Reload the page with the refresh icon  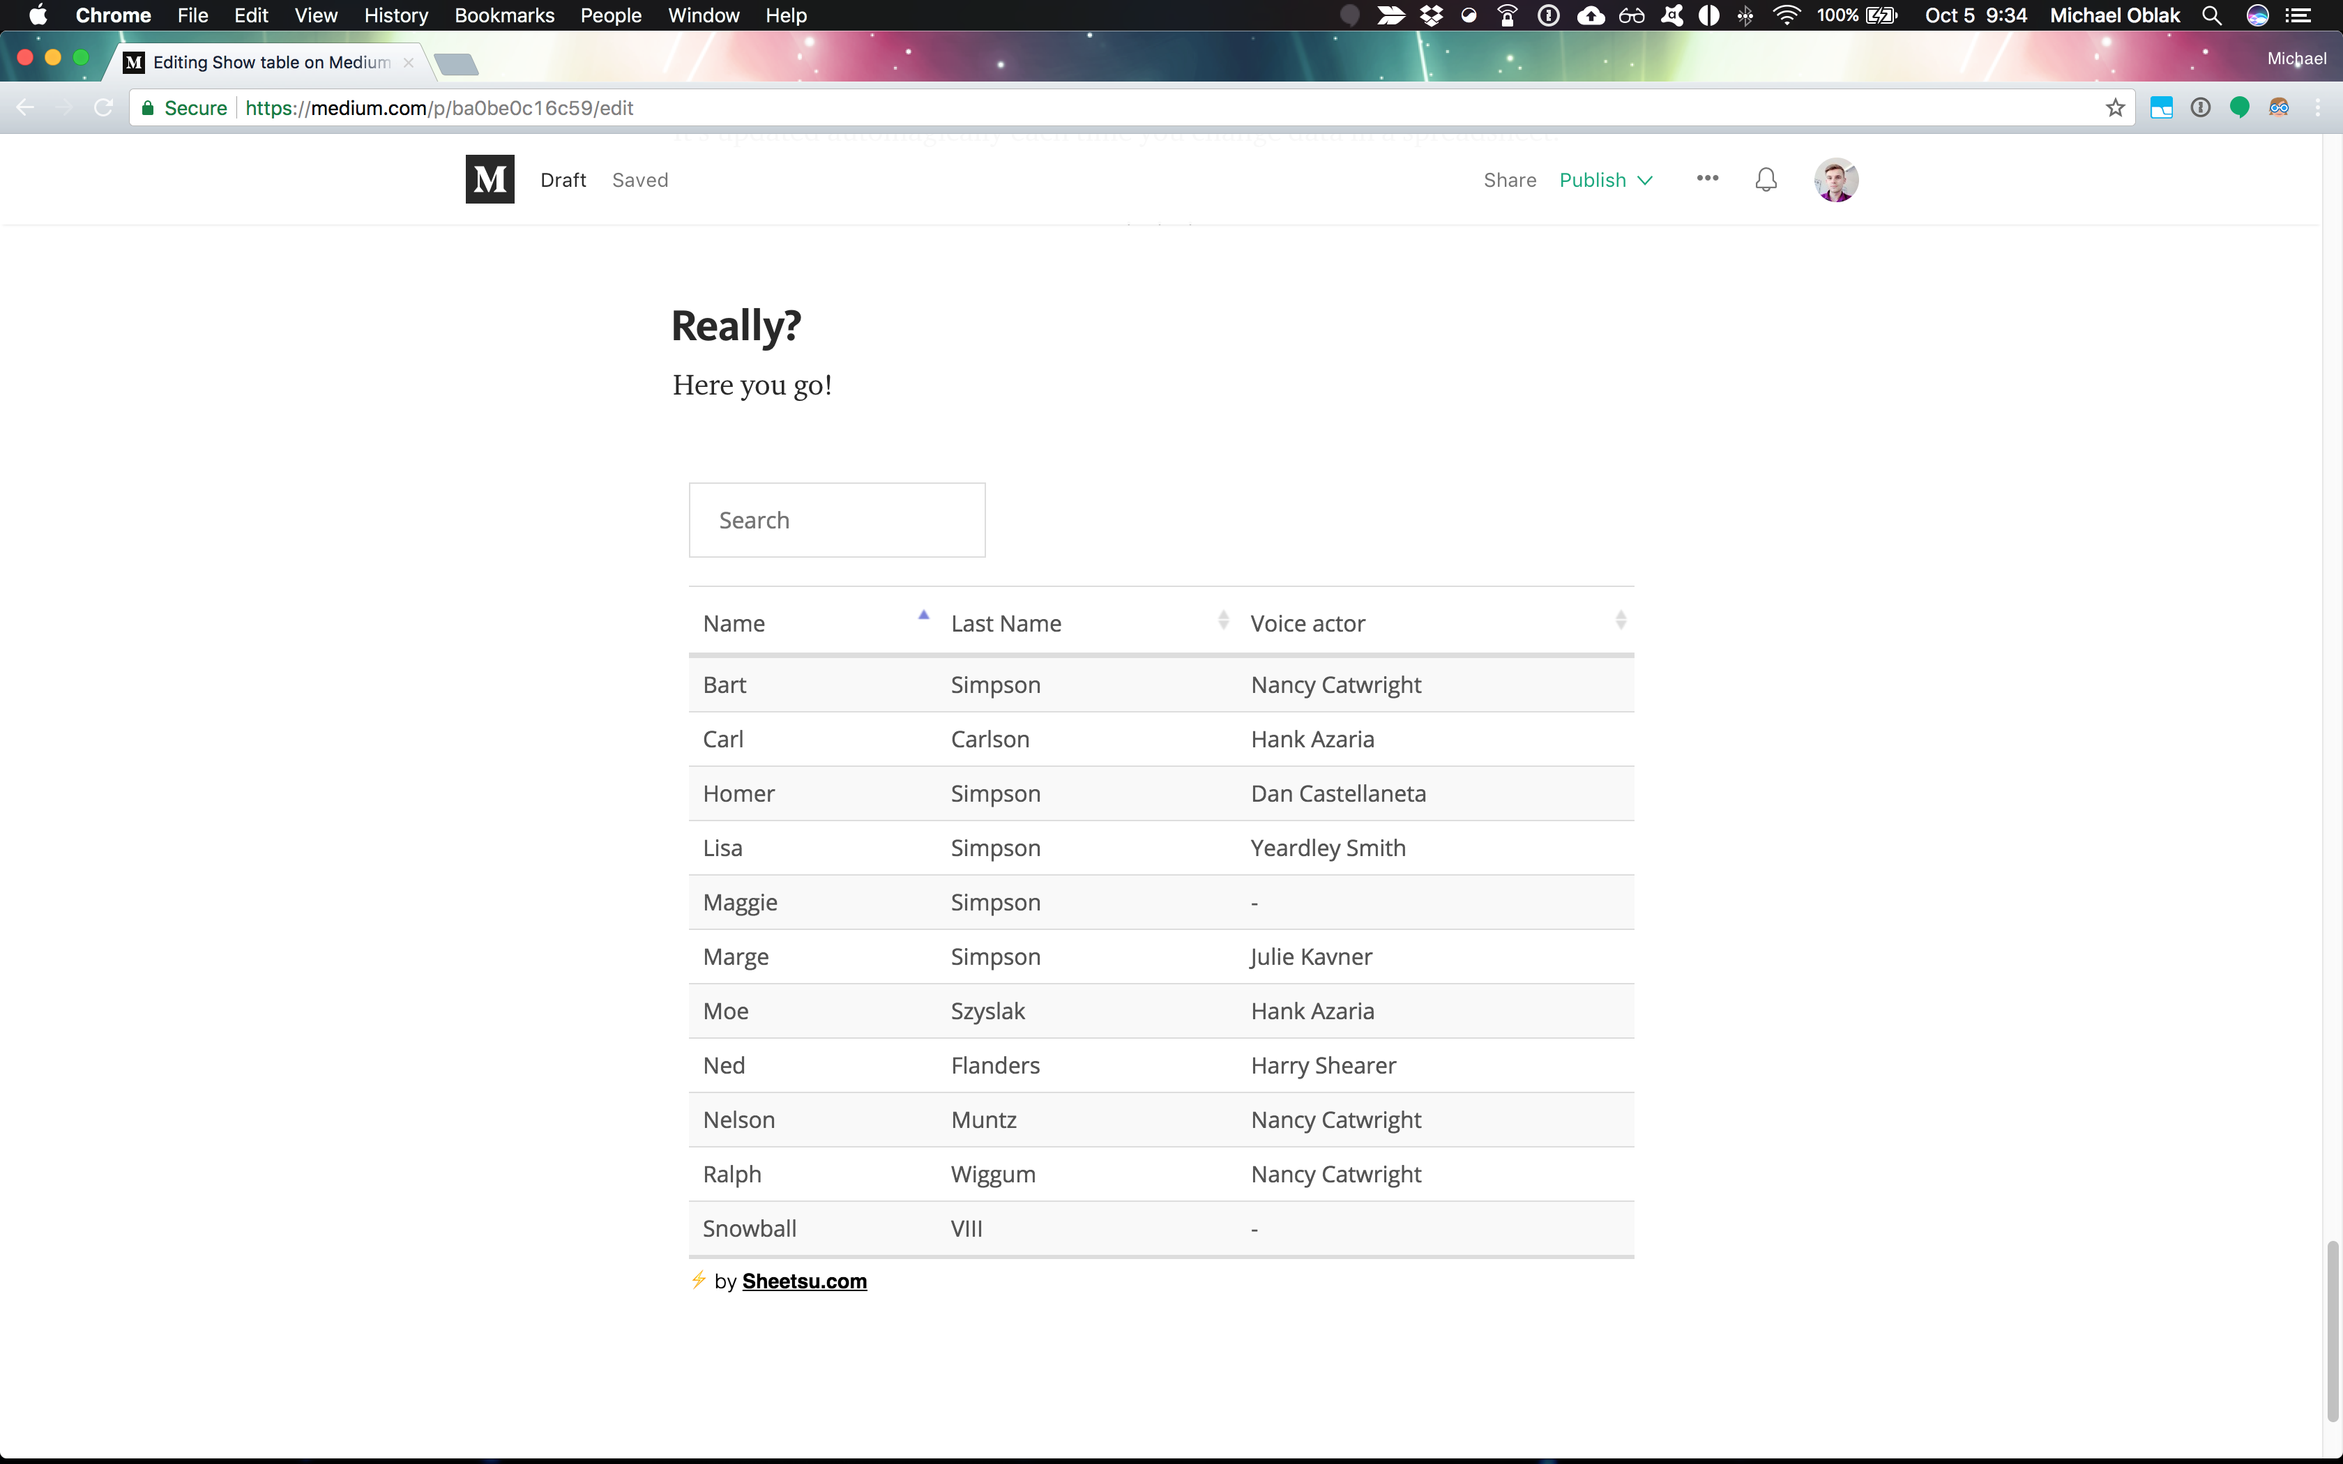tap(104, 107)
